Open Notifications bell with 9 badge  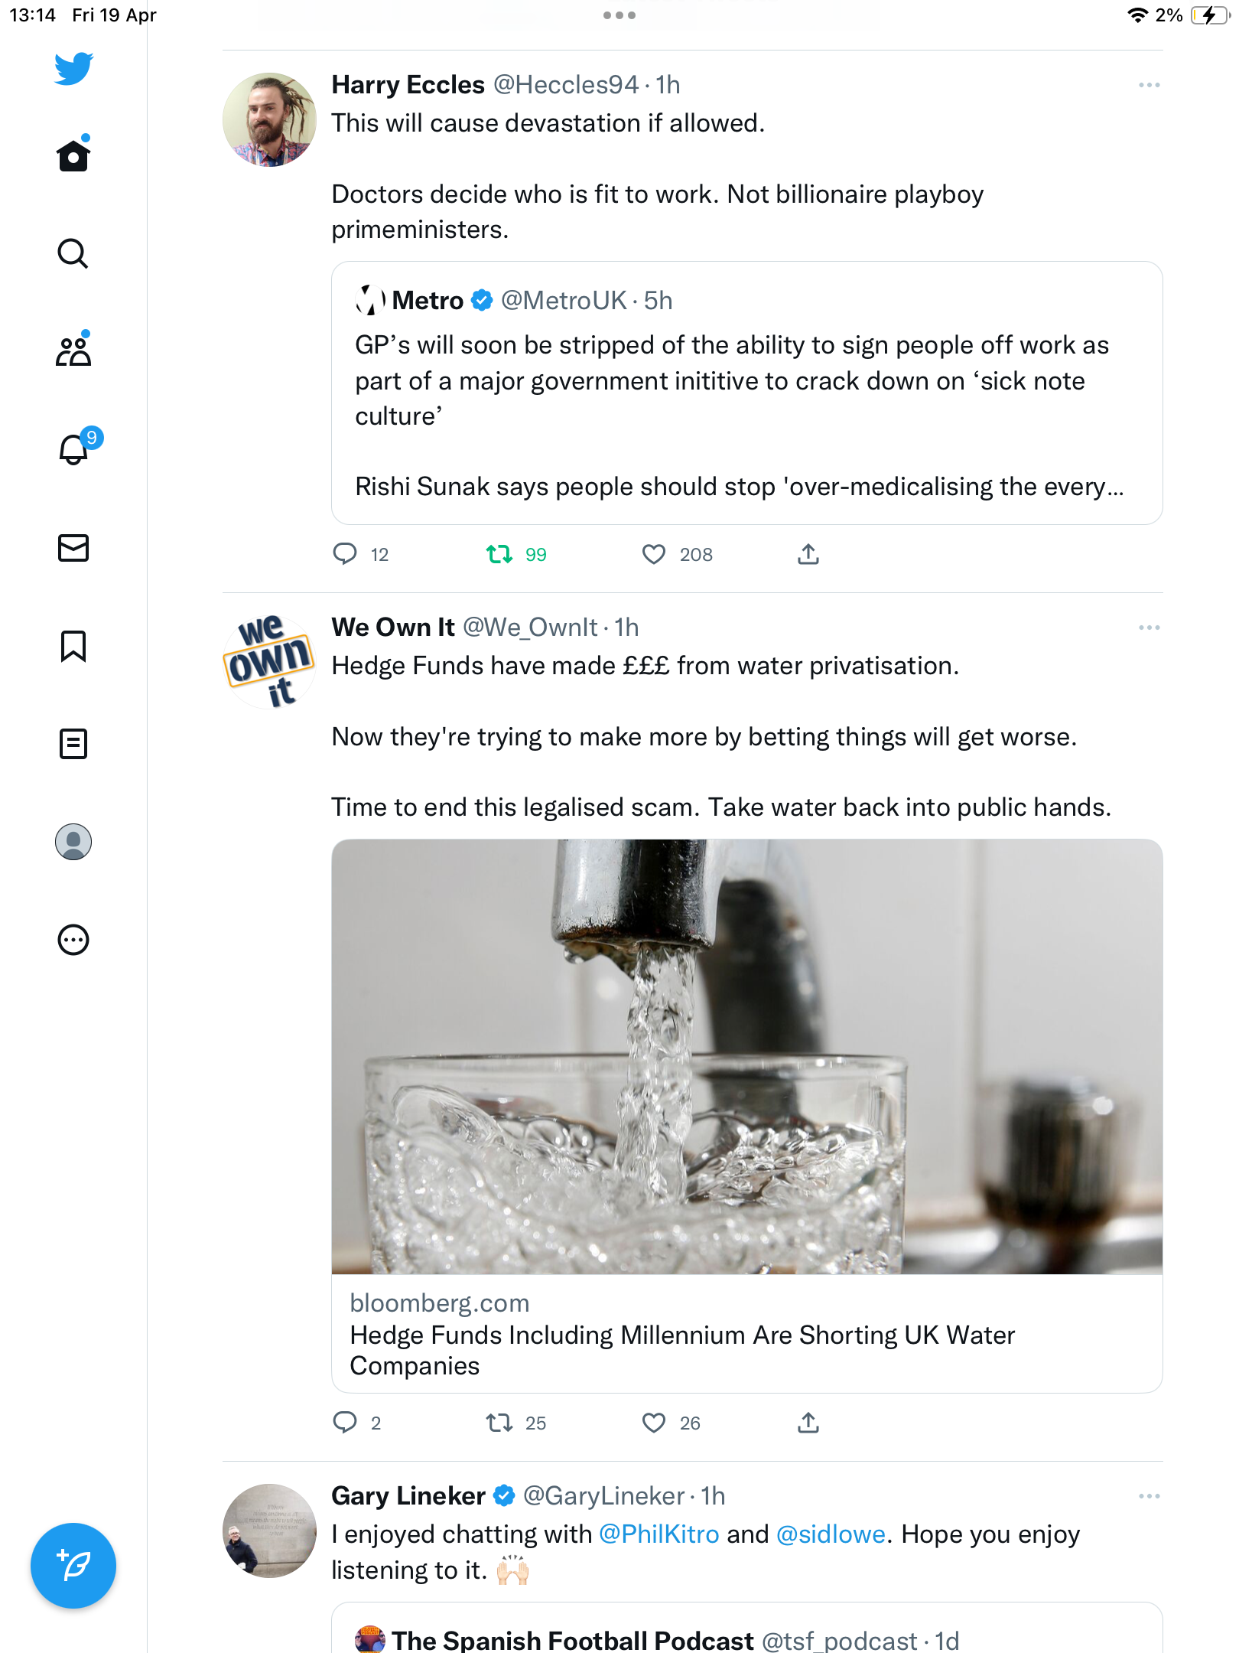74,449
